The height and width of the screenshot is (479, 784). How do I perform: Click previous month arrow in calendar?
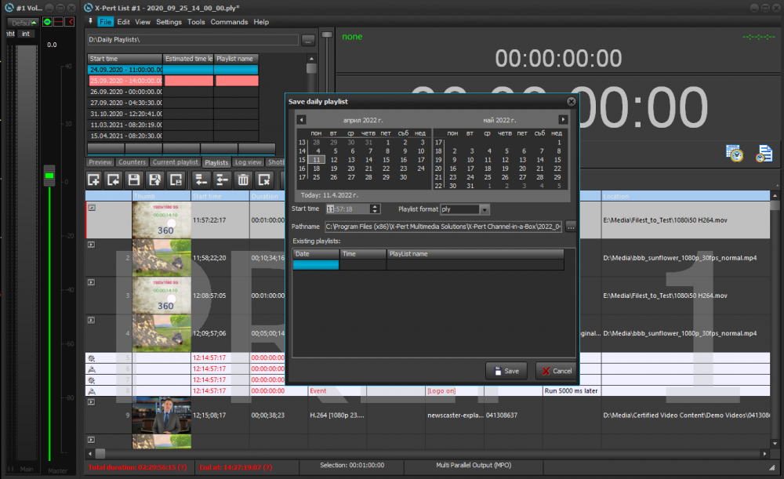301,119
